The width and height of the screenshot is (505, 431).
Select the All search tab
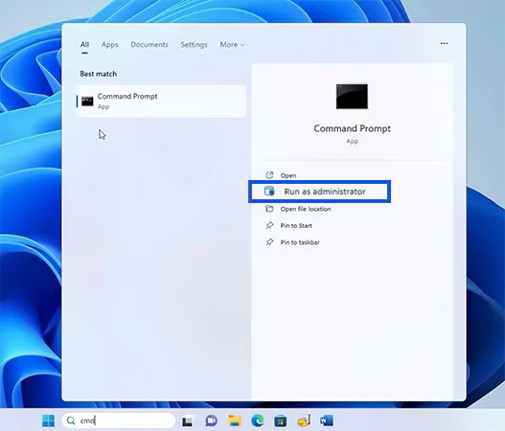tap(84, 45)
